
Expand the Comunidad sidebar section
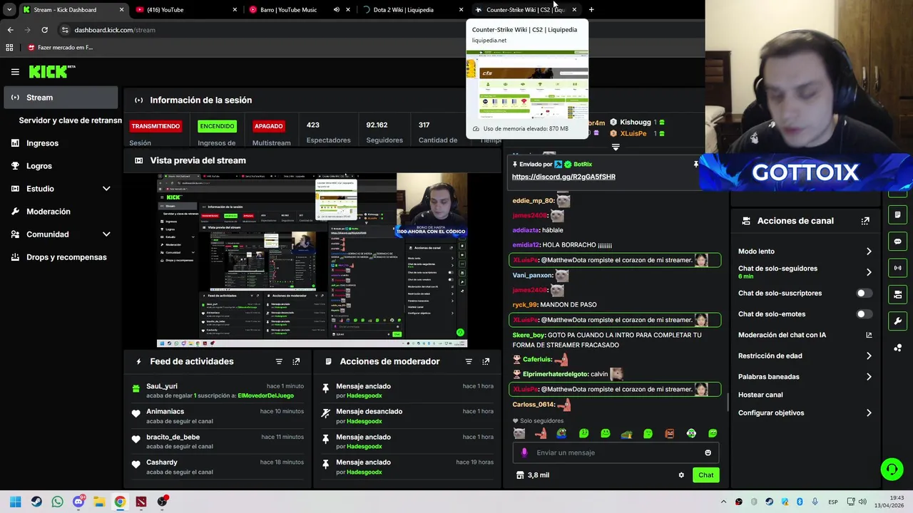[x=106, y=234]
